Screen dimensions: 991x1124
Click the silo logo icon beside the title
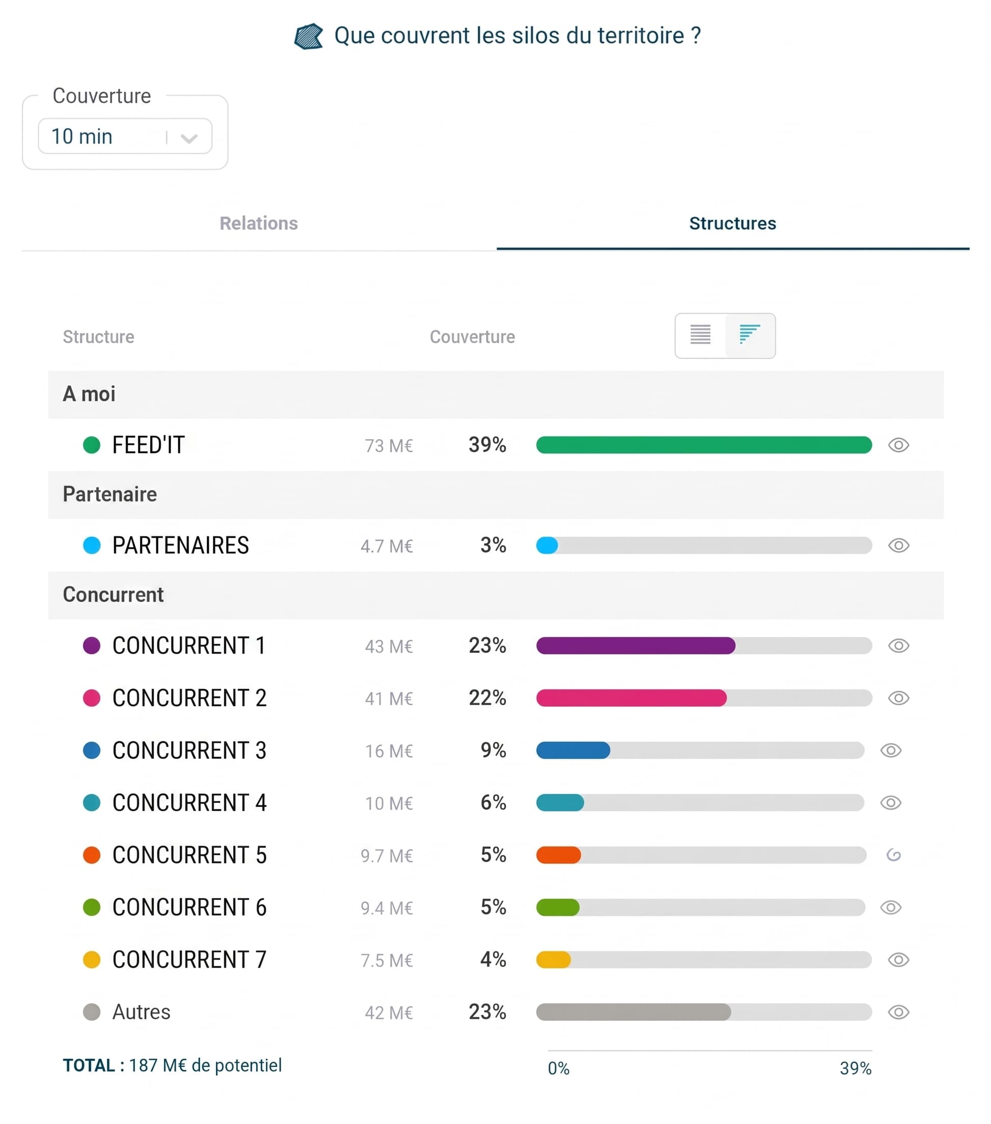309,36
